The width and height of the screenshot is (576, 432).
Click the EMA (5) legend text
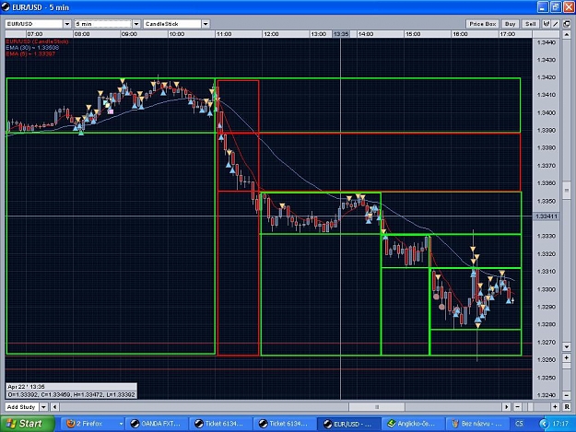click(30, 54)
